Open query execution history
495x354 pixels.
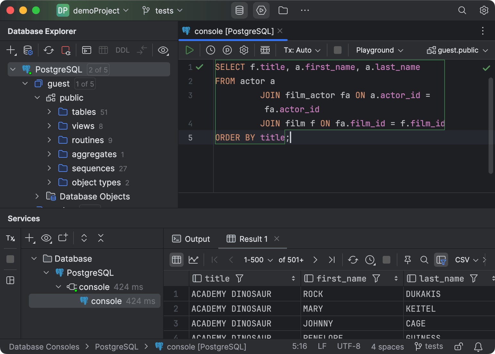click(x=211, y=50)
